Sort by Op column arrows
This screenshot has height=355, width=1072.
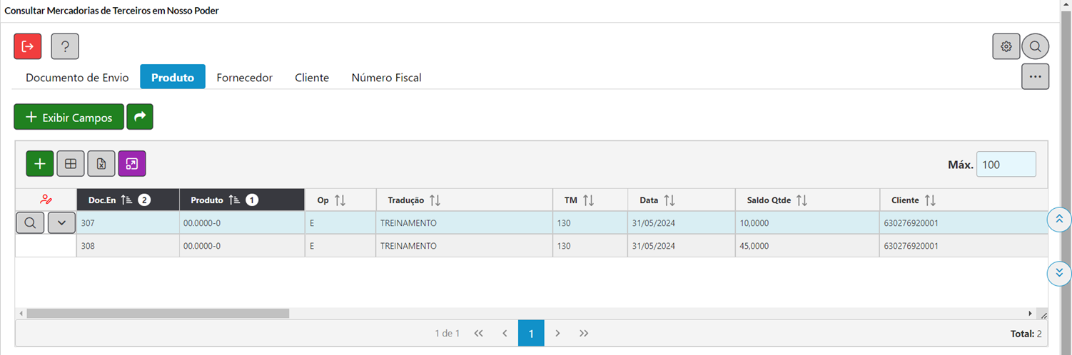[340, 200]
